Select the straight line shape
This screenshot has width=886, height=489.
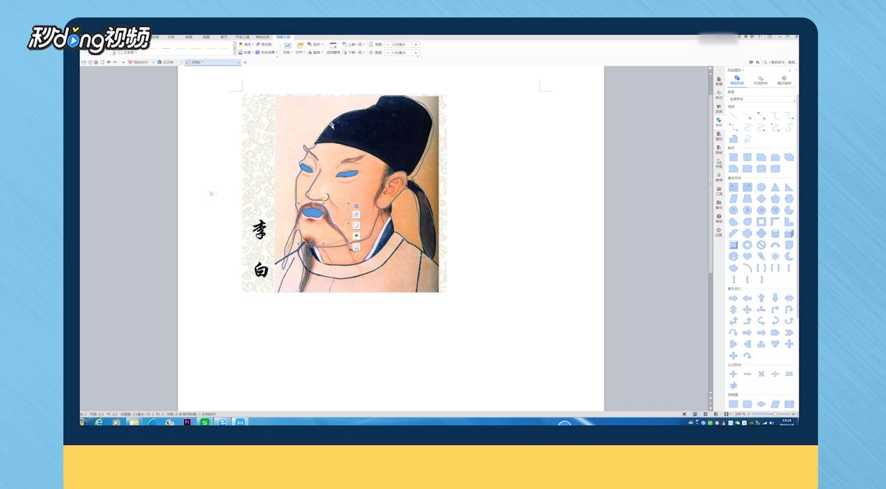[734, 116]
